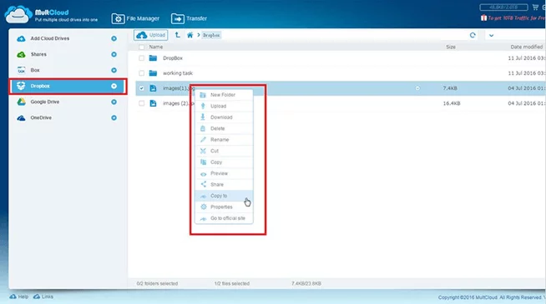The width and height of the screenshot is (546, 304).
Task: Sort by the Size column header
Action: [451, 47]
